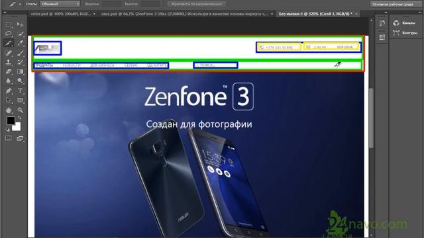The image size is (424, 238).
Task: Open the background white color swatch
Action: 17,127
